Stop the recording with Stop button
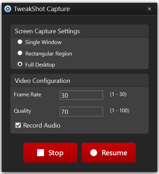The height and width of the screenshot is (174, 159). 50,153
